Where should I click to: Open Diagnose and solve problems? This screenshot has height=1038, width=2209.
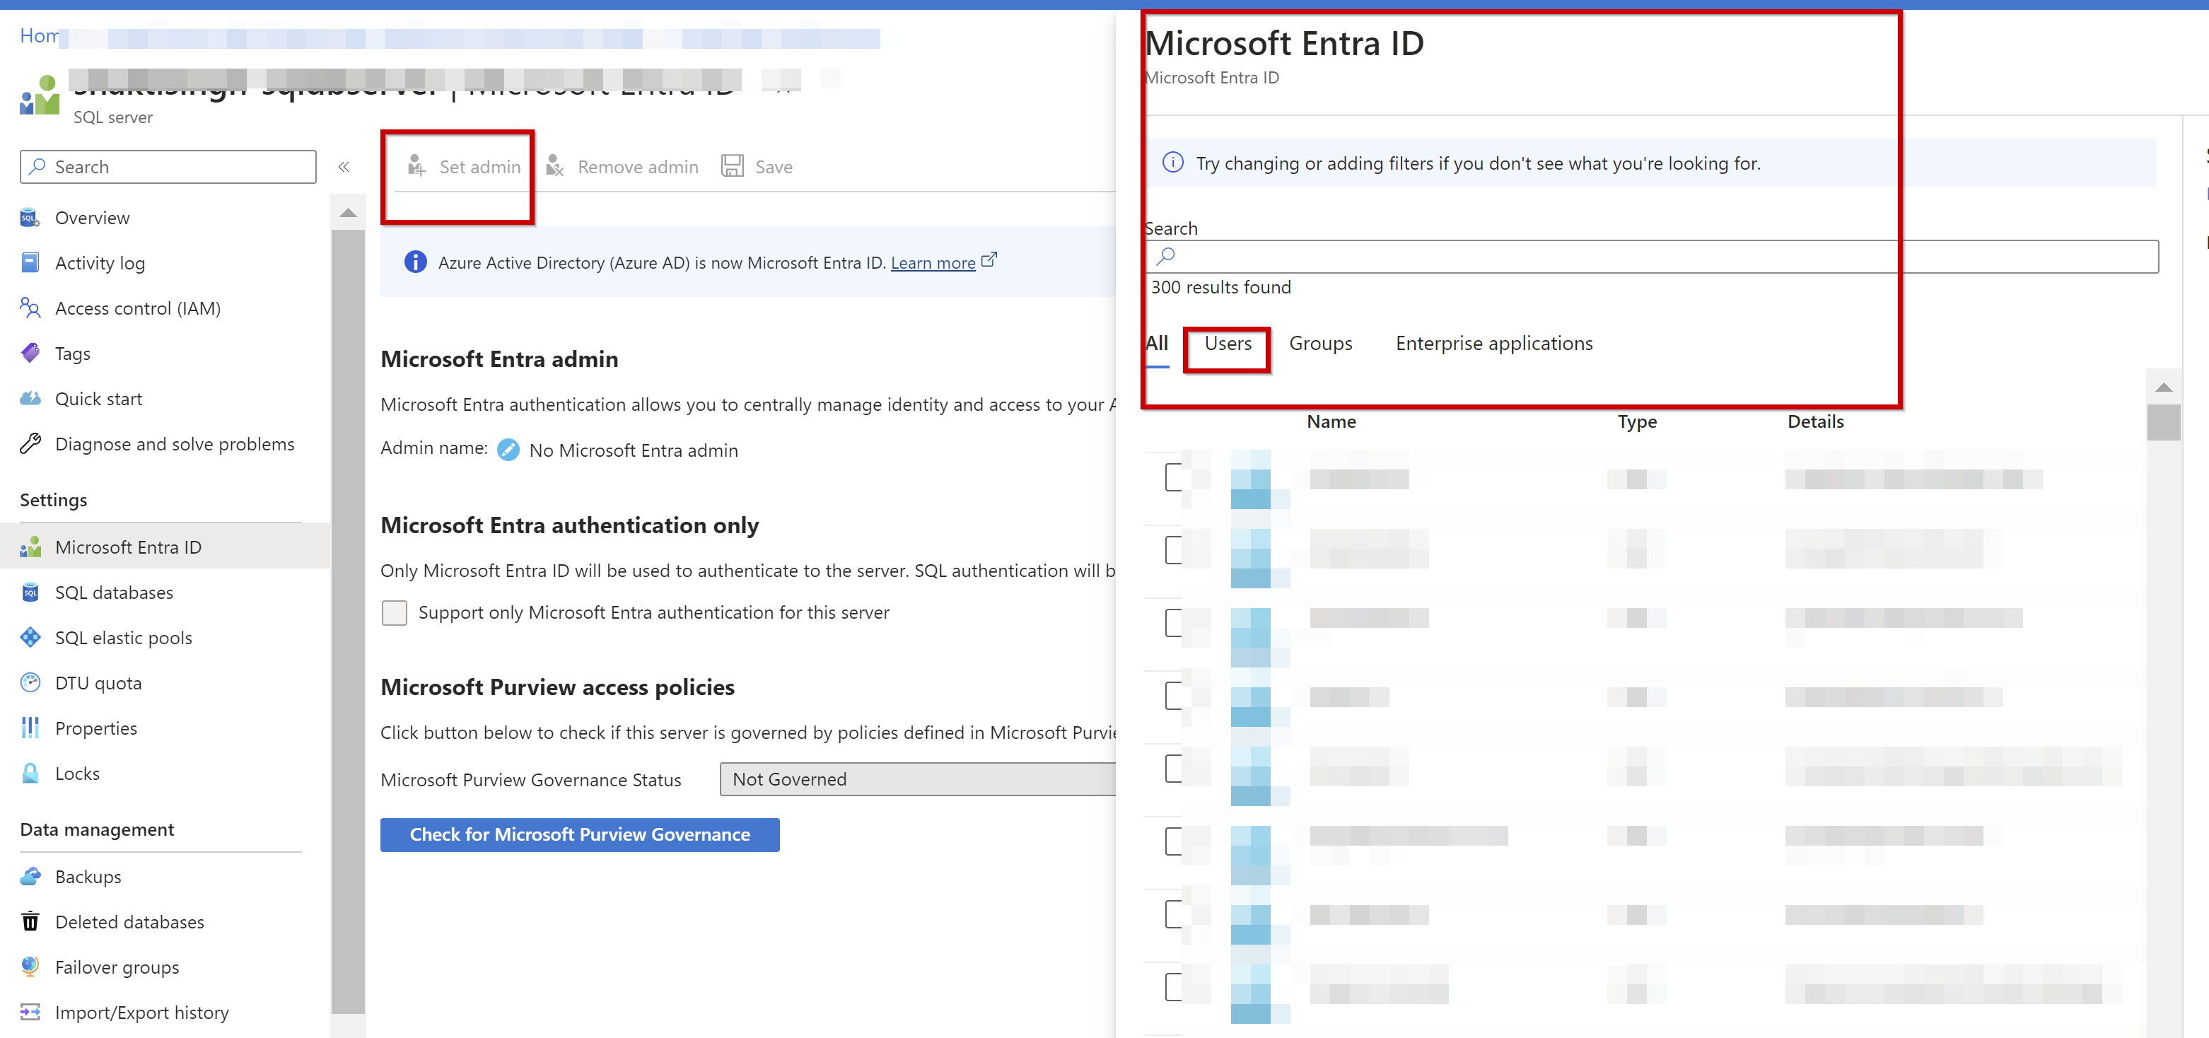pyautogui.click(x=174, y=443)
